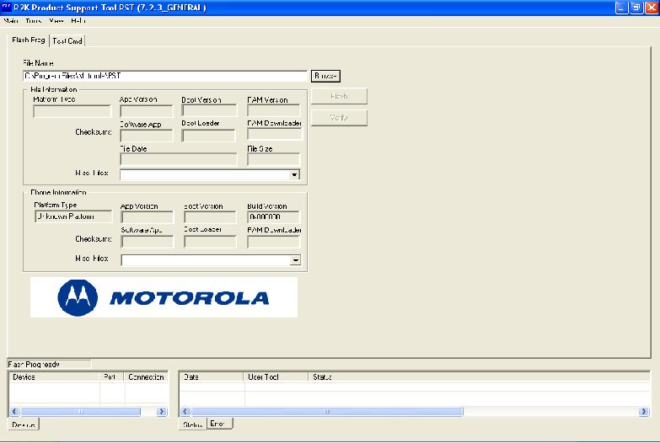Open the View menu
Image resolution: width=660 pixels, height=443 pixels.
[x=56, y=20]
